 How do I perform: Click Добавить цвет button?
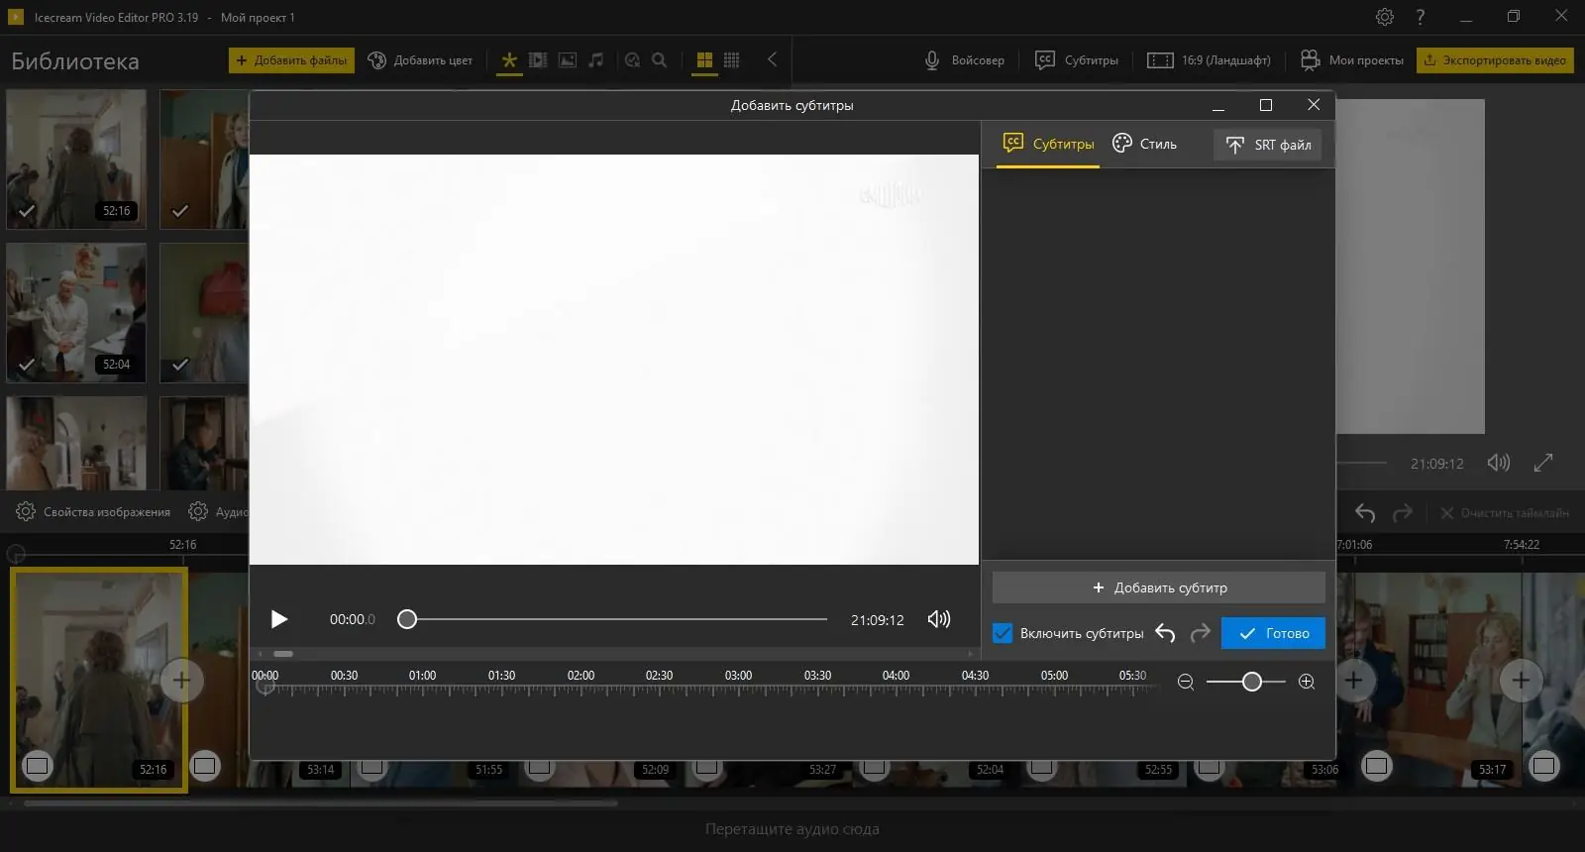(420, 60)
